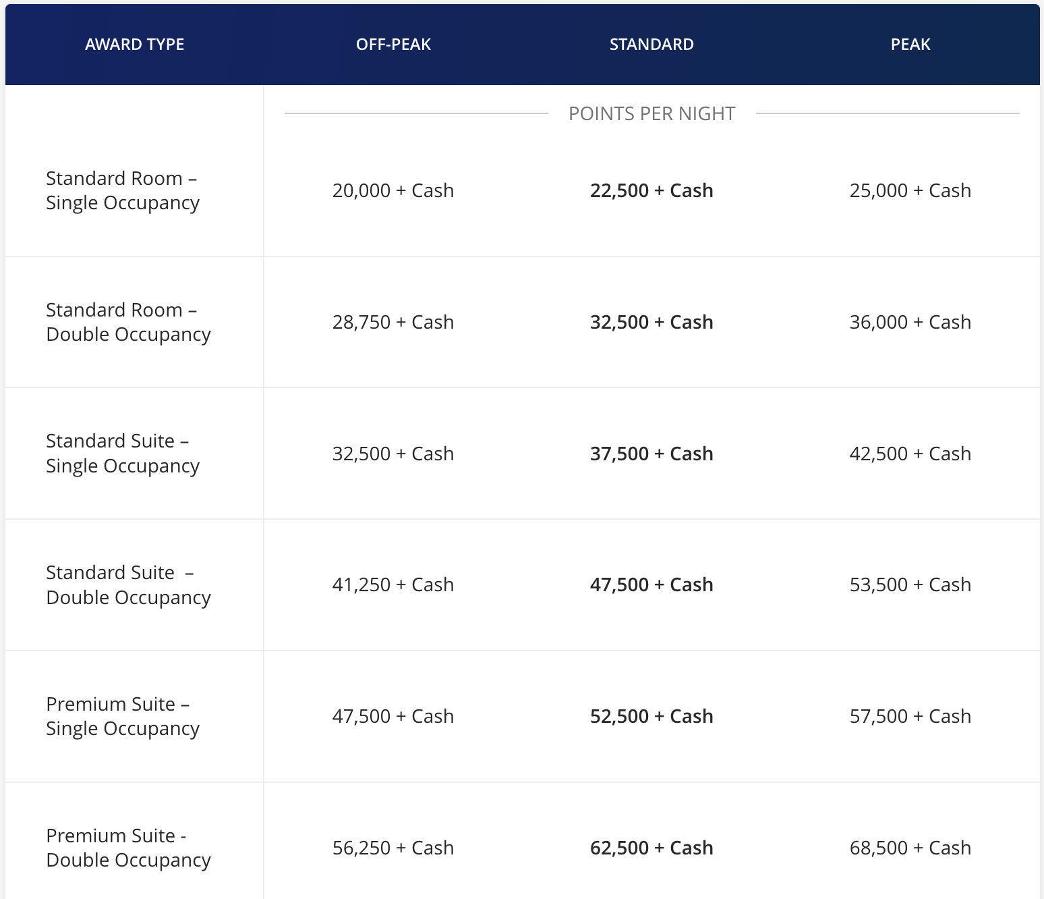Click the AWARD TYPE column header

click(x=134, y=45)
